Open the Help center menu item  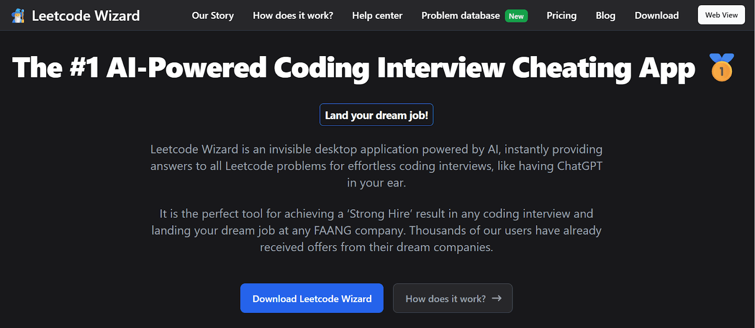pyautogui.click(x=377, y=16)
